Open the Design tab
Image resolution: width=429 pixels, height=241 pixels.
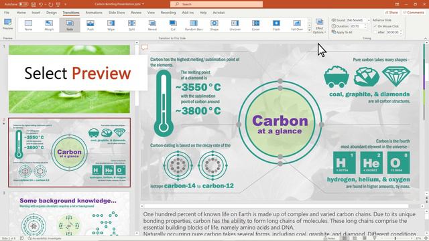tap(52, 13)
